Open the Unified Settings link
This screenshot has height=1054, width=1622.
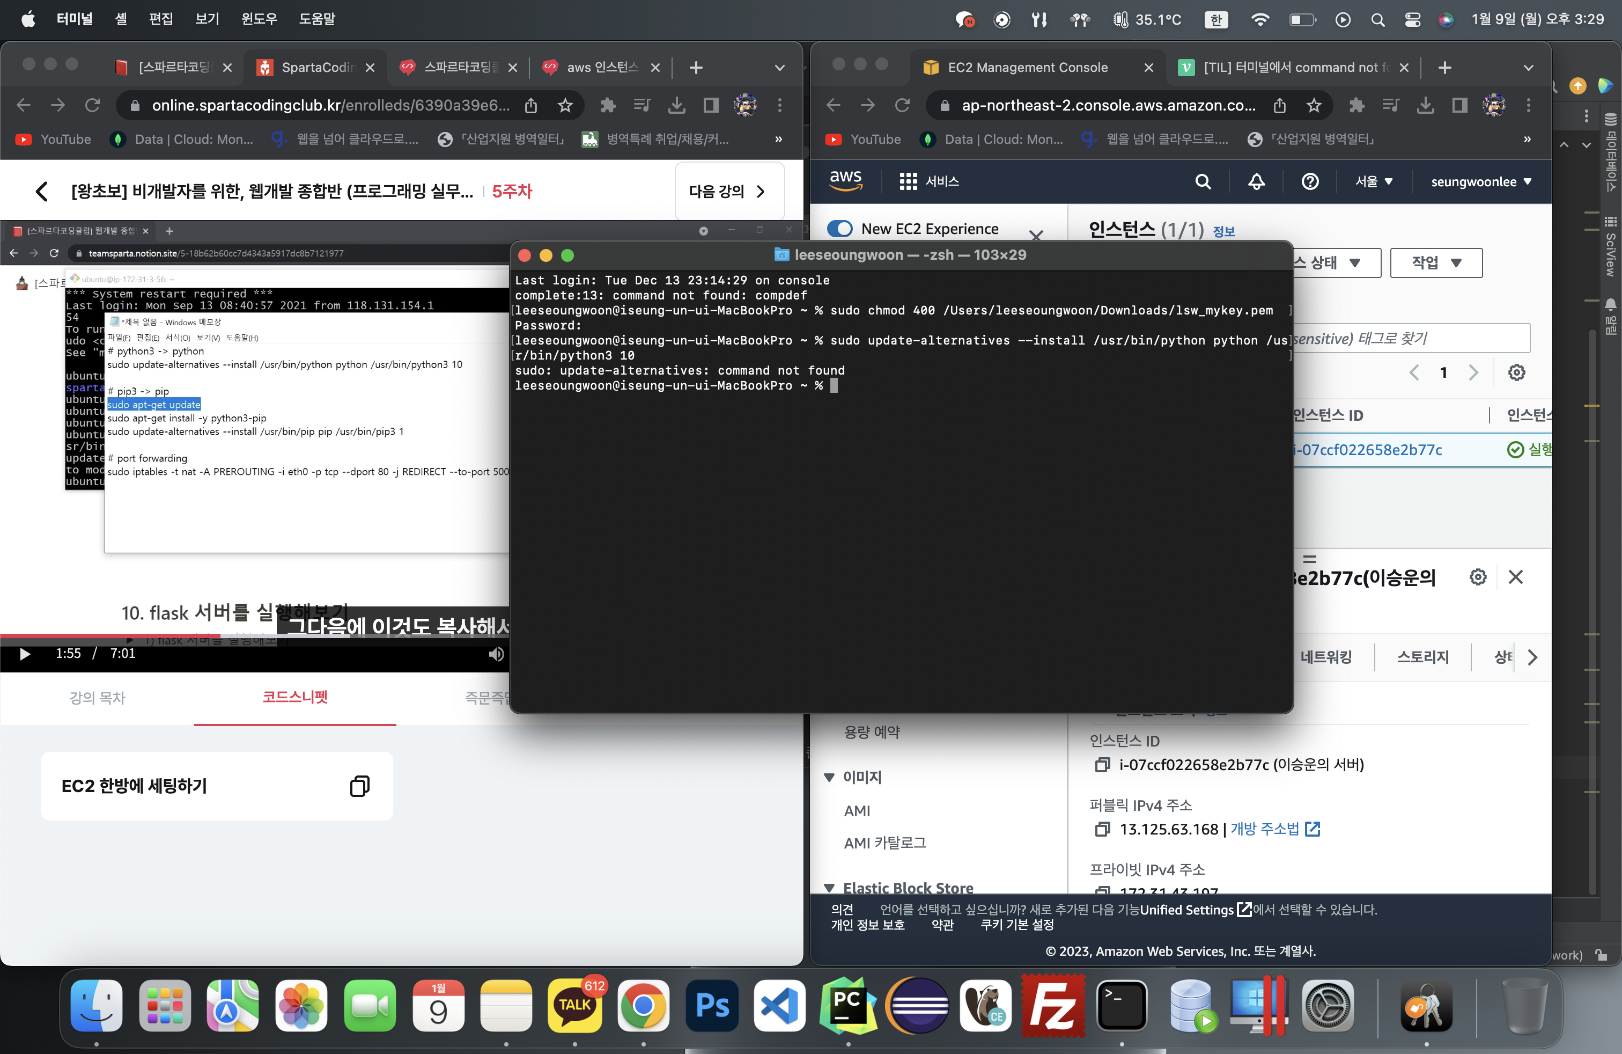coord(1196,910)
